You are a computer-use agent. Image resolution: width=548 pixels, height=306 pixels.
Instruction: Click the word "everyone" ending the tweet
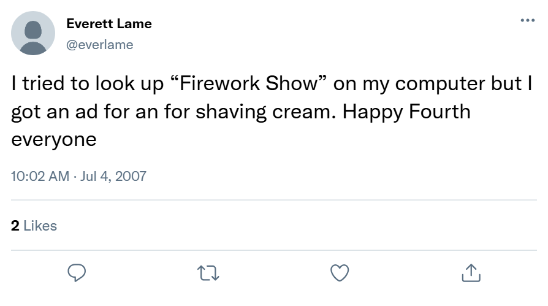[54, 139]
